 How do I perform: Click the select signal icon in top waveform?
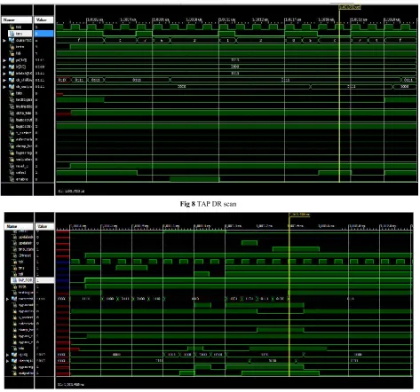tap(12, 173)
